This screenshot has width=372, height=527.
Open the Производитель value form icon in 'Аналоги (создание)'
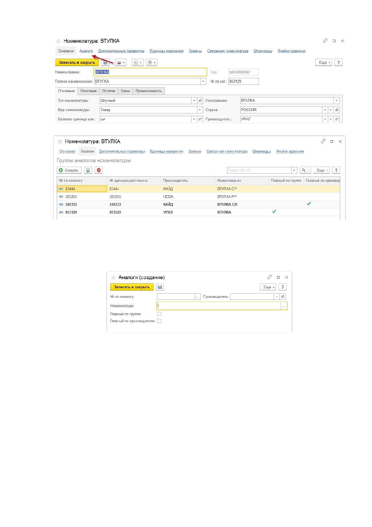point(283,297)
